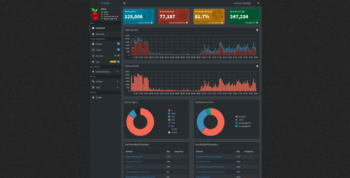Click arrow icon beside List blocked queries
Viewport: 350px width, 178px height.
pyautogui.click(x=187, y=23)
